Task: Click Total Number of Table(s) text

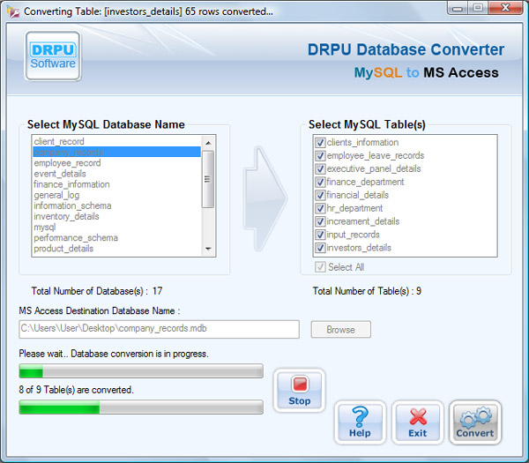Action: [367, 291]
